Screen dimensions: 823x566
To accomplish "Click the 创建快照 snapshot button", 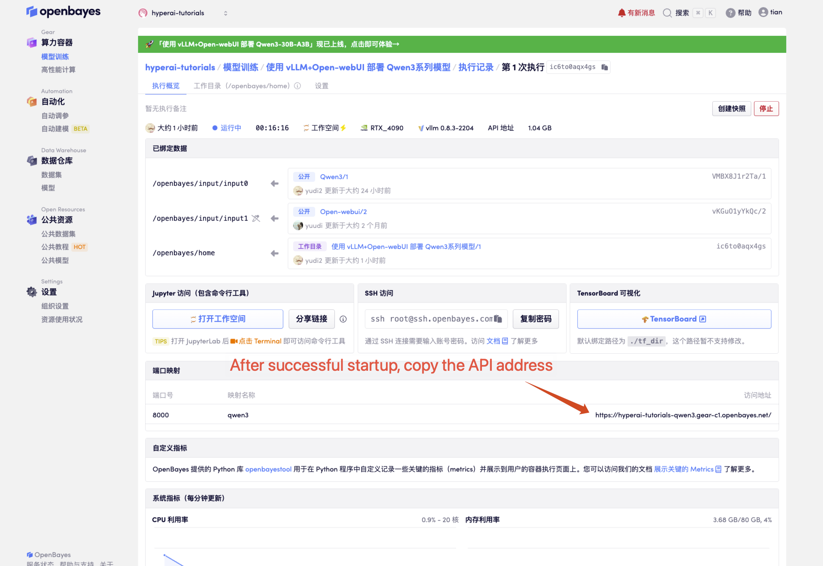I will click(x=732, y=108).
